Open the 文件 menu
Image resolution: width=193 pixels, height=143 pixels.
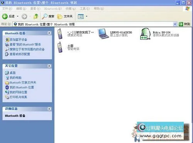point(7,8)
